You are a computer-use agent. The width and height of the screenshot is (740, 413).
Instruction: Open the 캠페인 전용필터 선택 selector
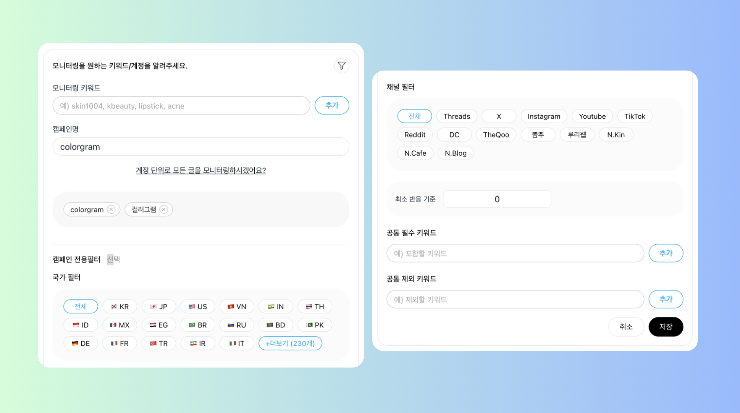(x=113, y=259)
